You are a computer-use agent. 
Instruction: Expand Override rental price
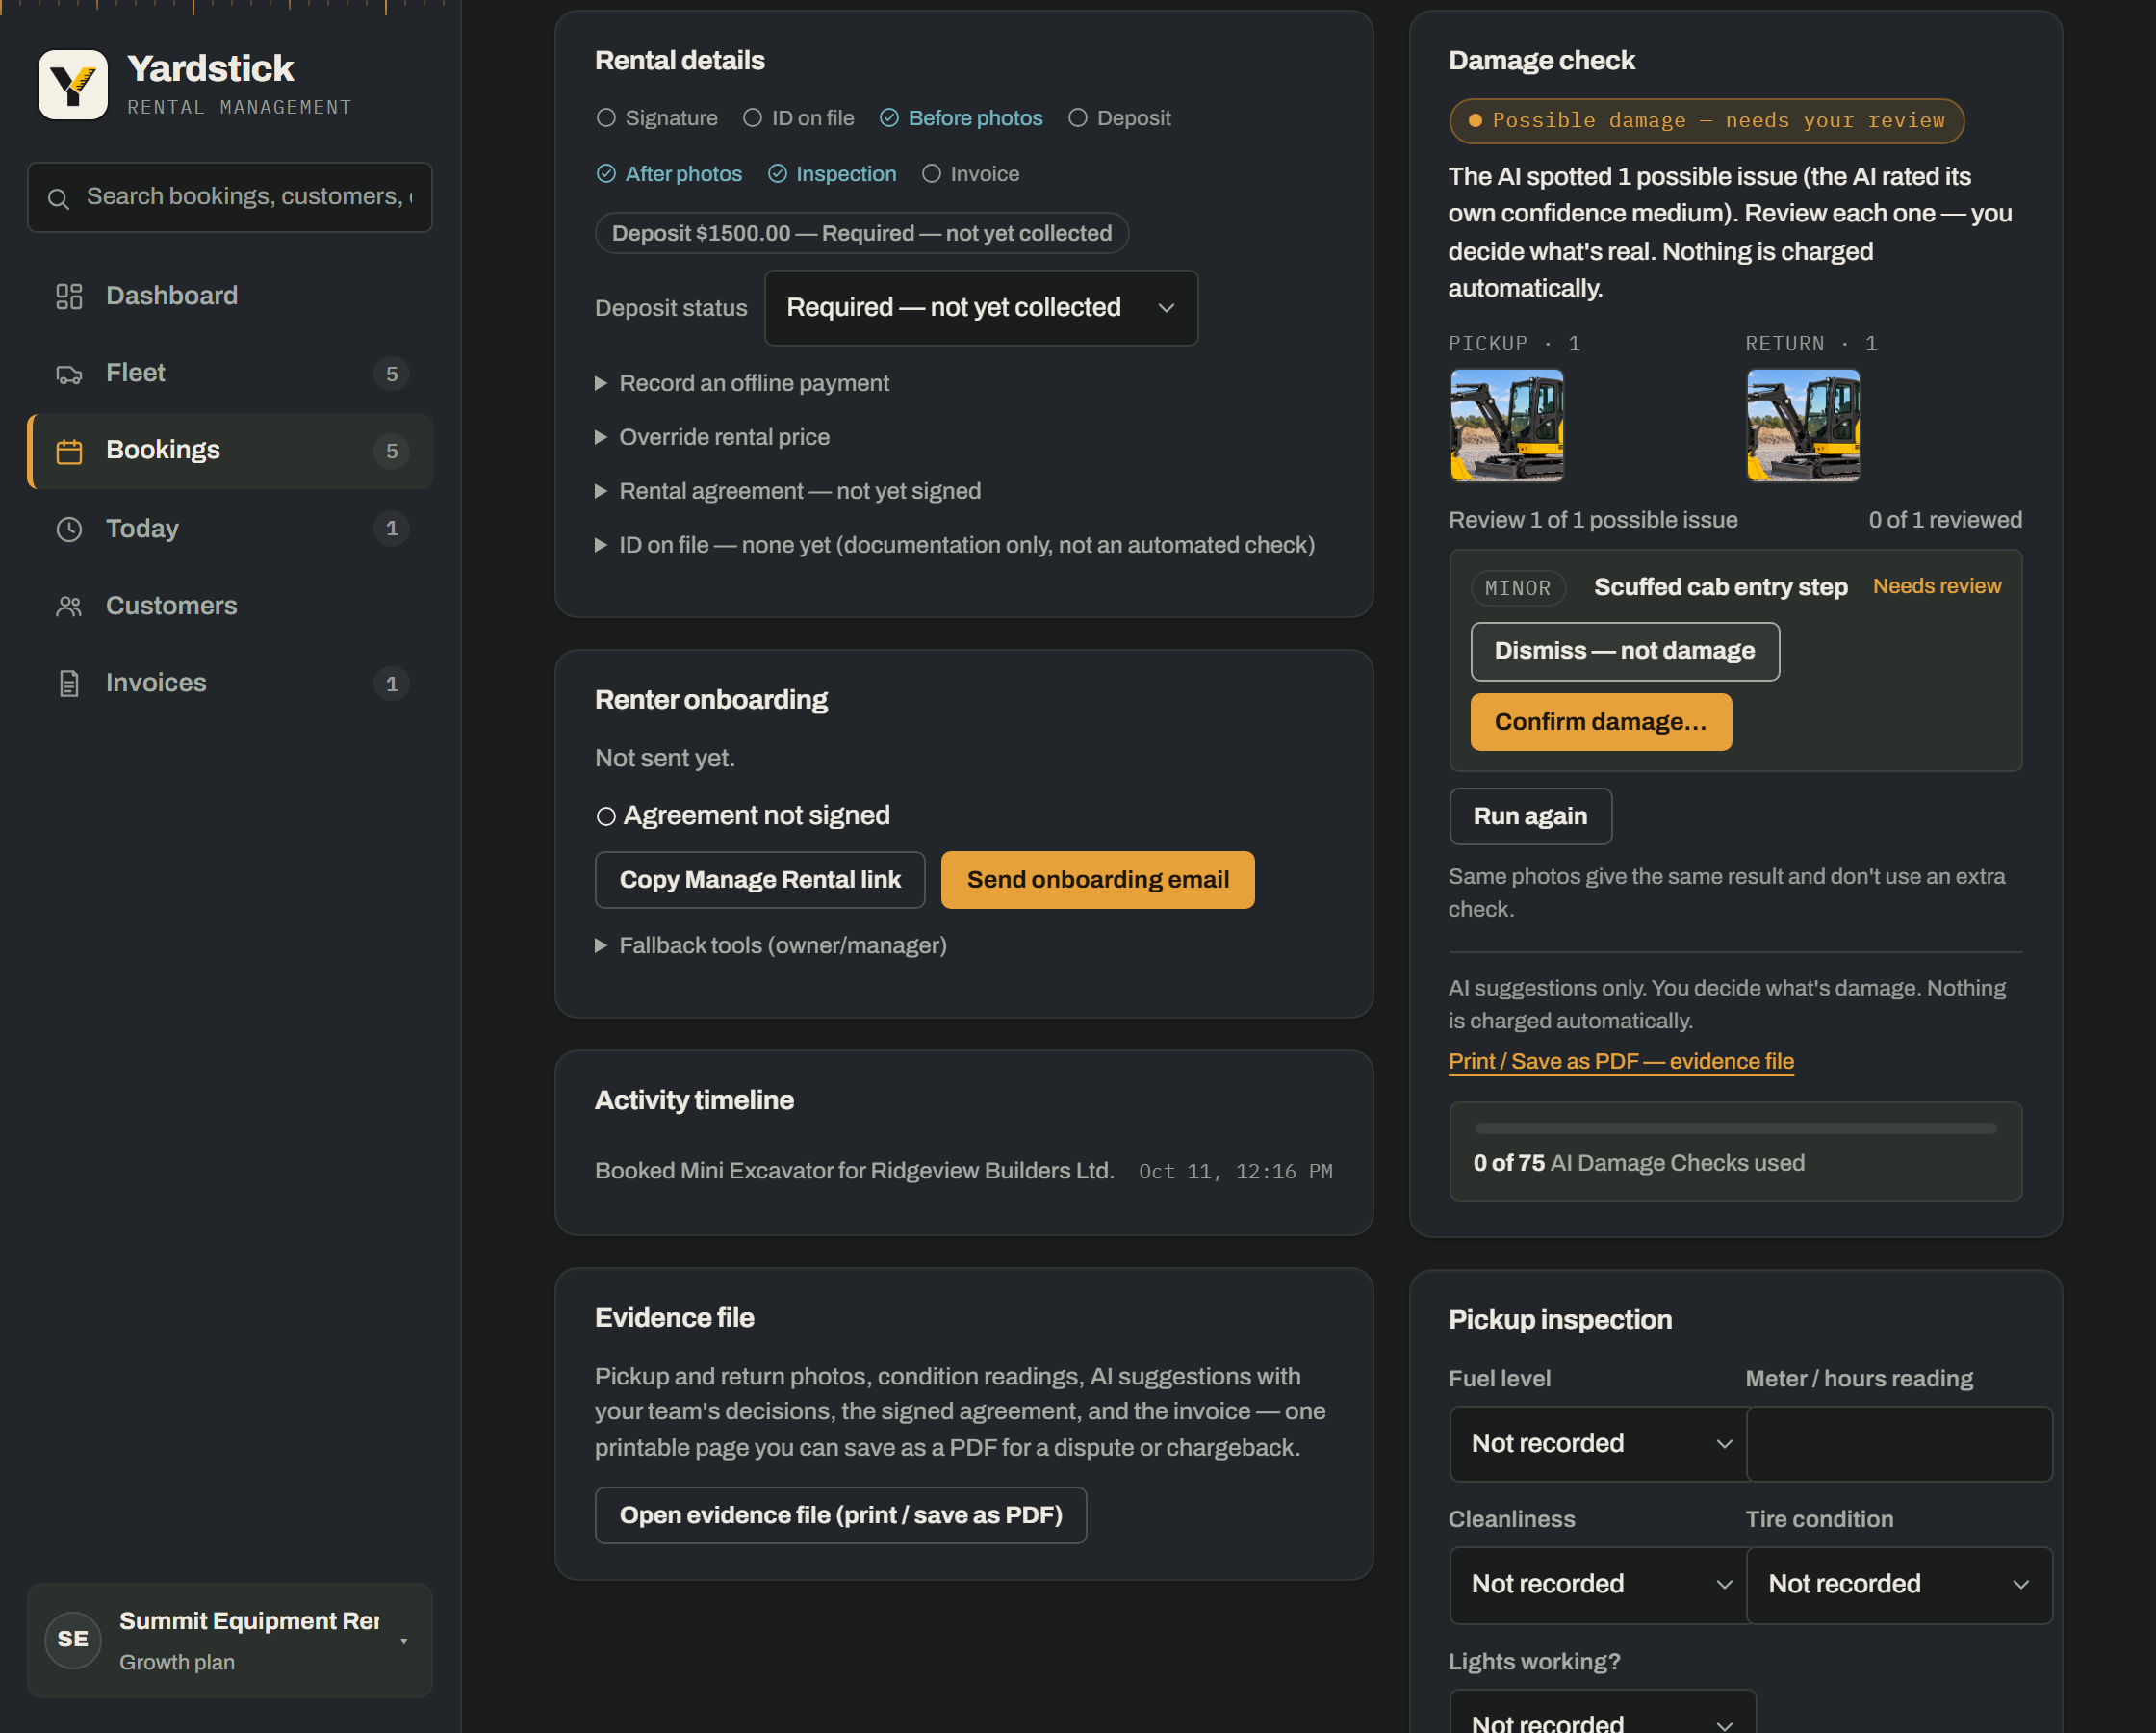click(712, 437)
